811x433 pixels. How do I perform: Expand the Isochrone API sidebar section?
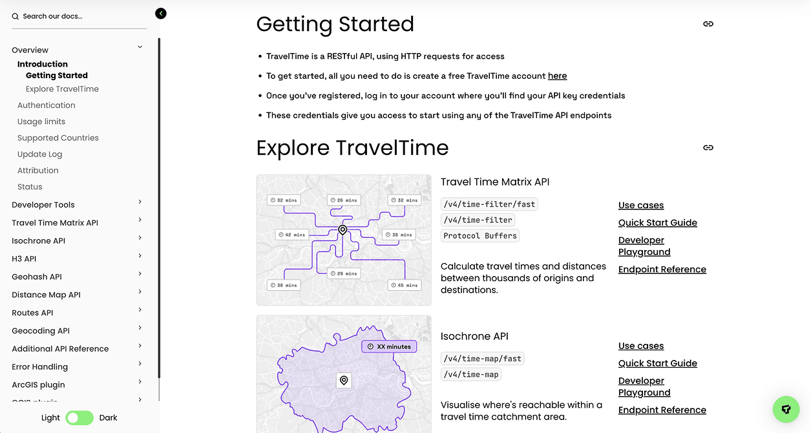pos(140,238)
